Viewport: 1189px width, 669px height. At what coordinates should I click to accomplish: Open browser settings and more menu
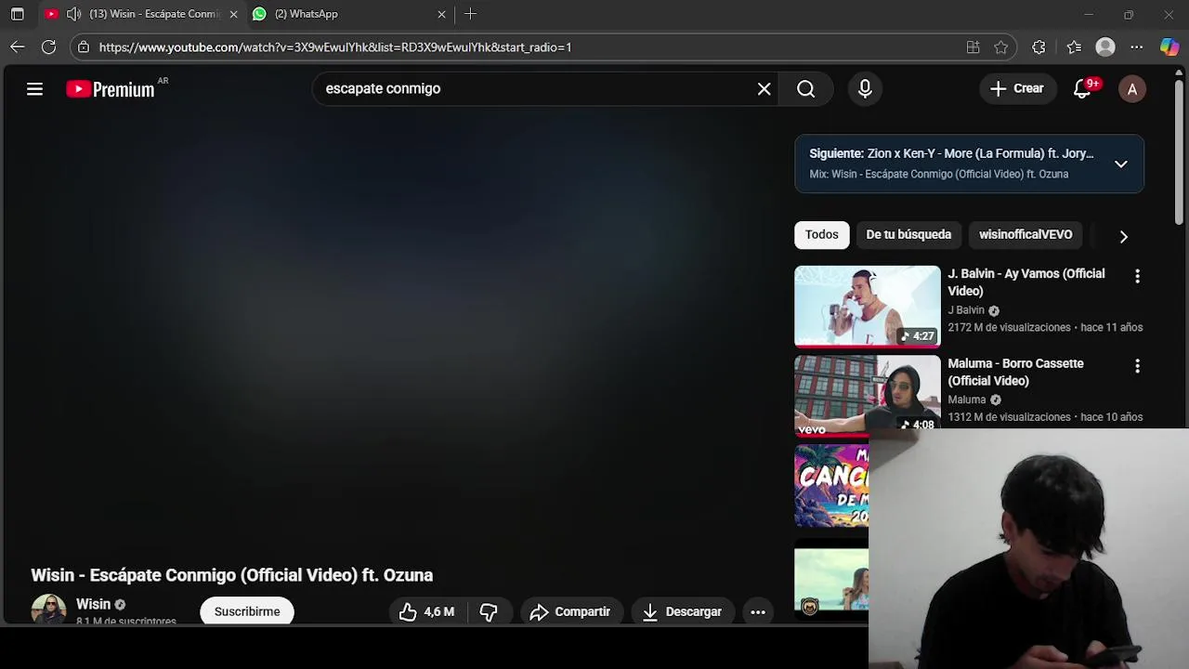tap(1137, 47)
